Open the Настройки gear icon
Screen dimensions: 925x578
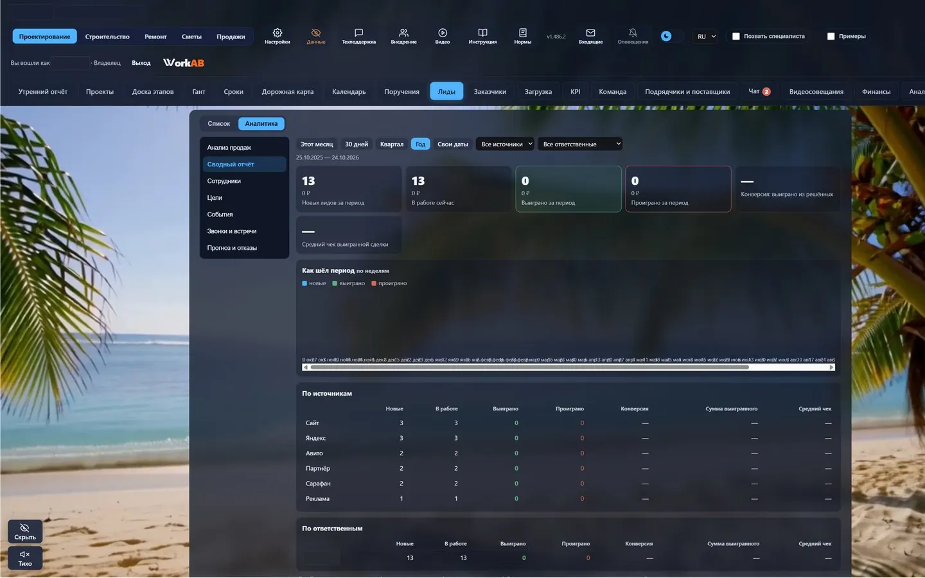tap(277, 33)
